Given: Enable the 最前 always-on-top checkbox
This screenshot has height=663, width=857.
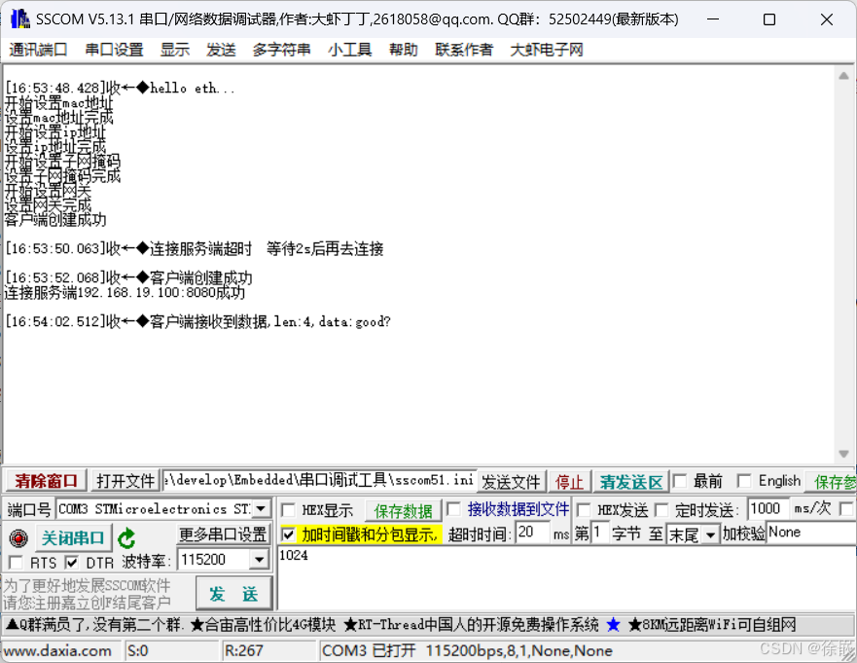Looking at the screenshot, I should (x=680, y=481).
